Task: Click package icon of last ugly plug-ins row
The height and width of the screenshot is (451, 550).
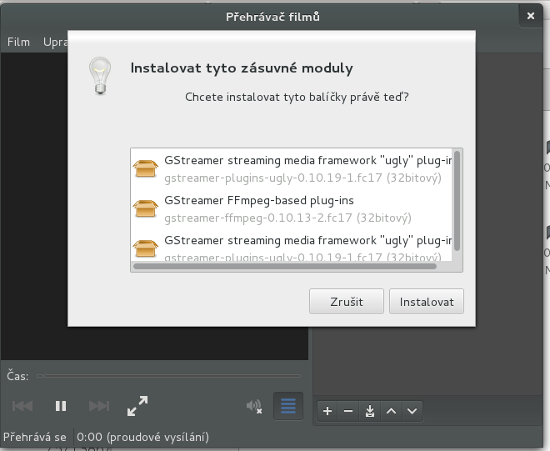Action: point(146,248)
